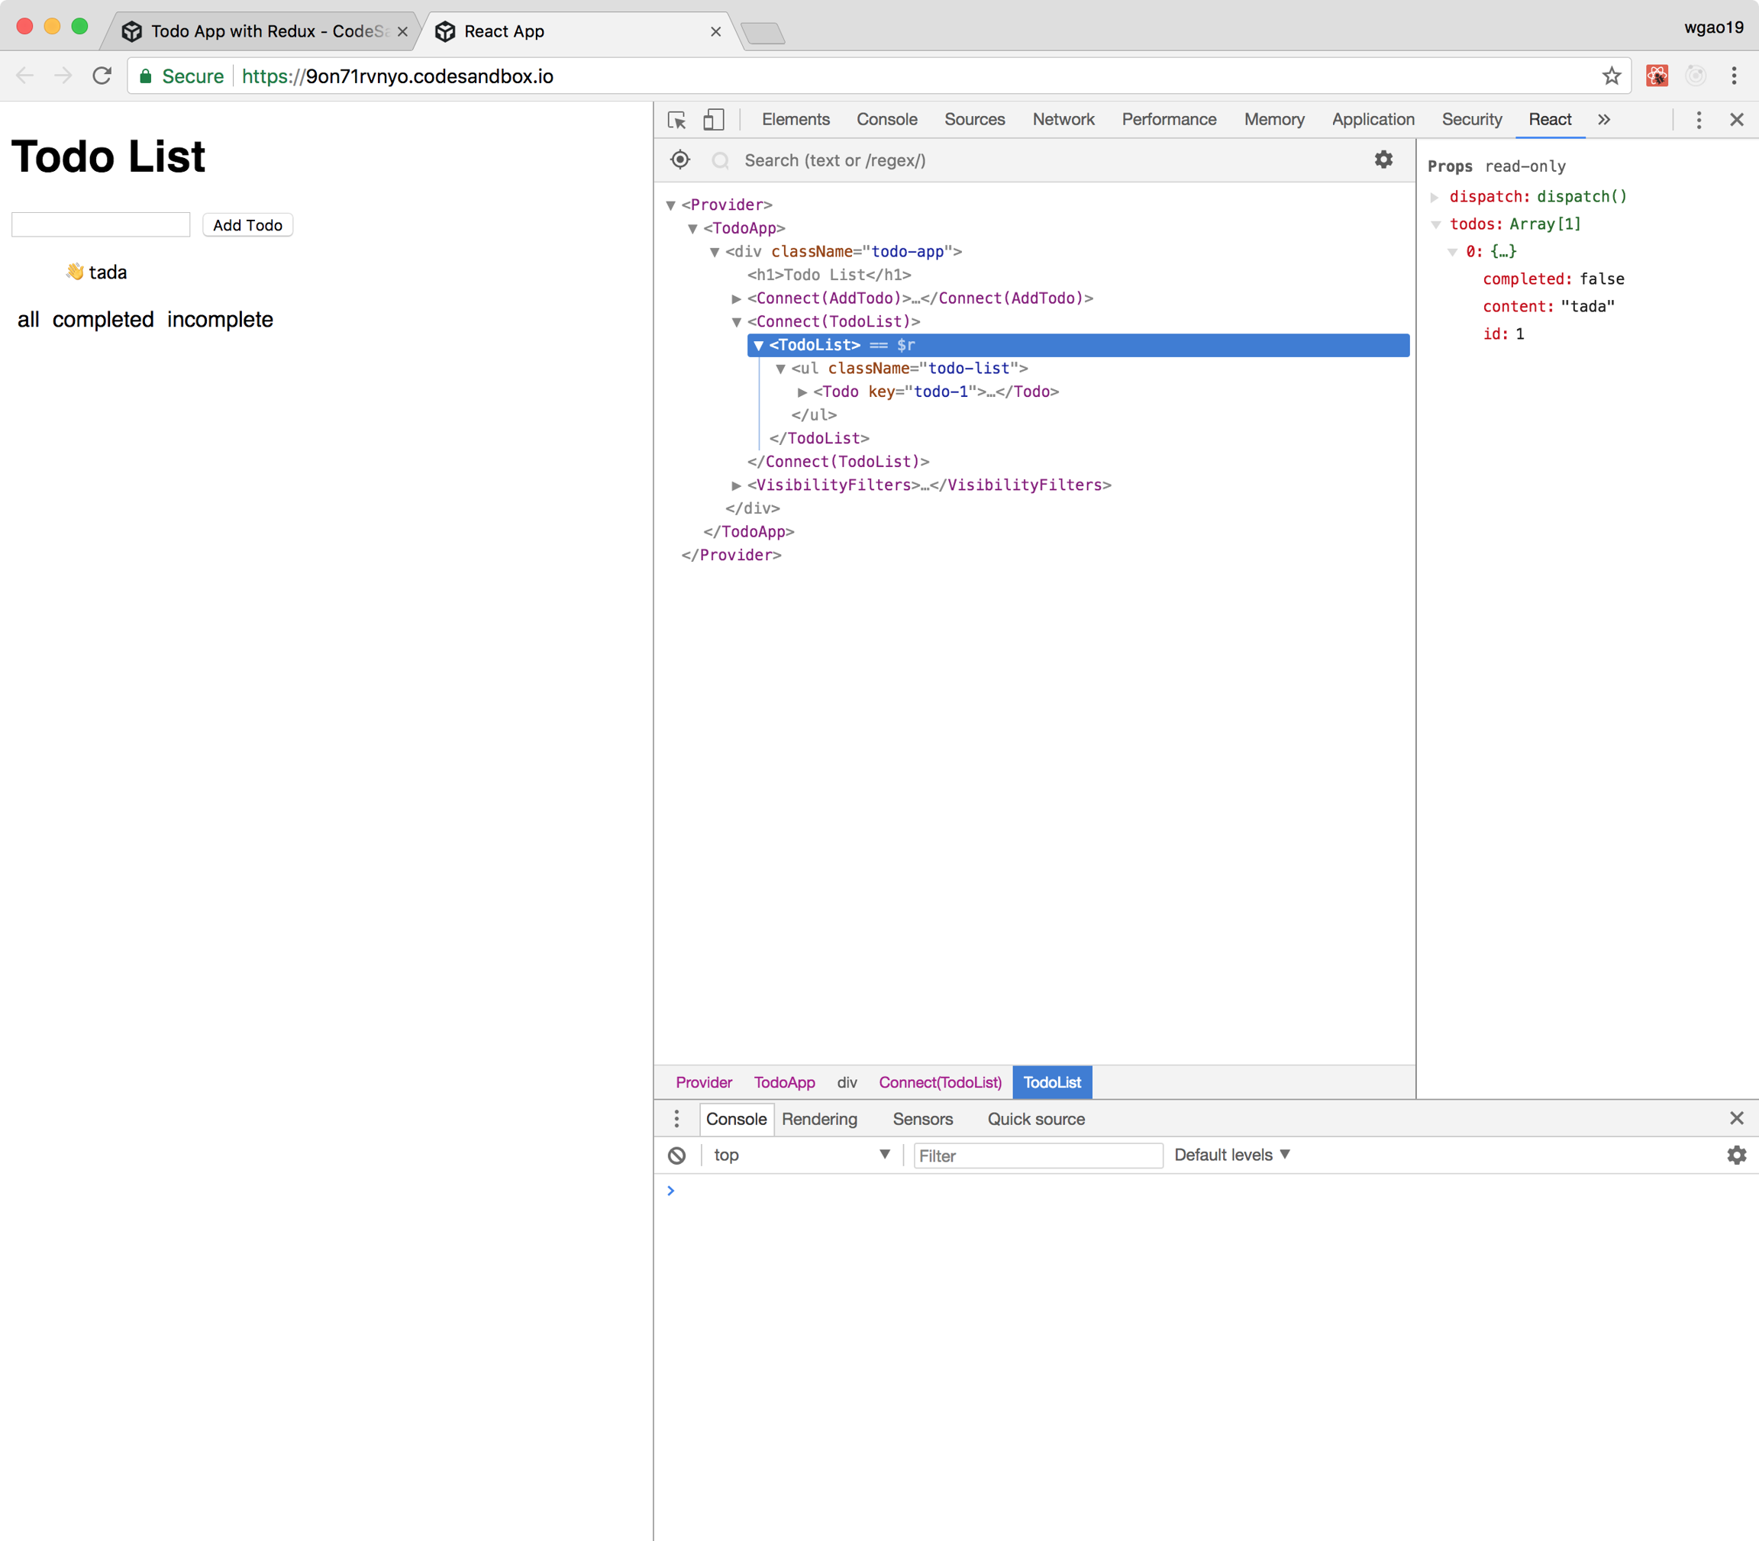The width and height of the screenshot is (1759, 1541).
Task: Show more DevTools tabs via chevron
Action: point(1603,120)
